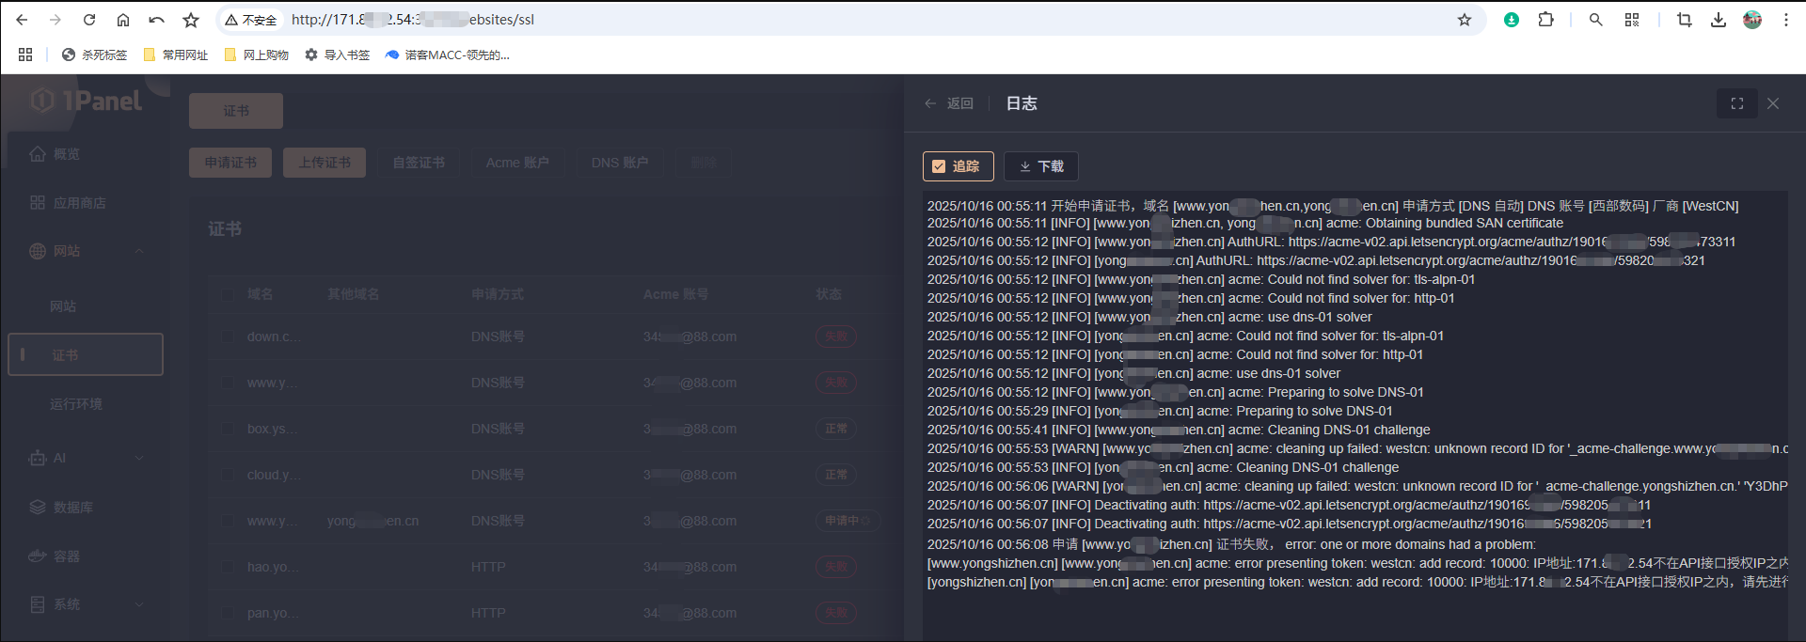Screen dimensions: 1806x642
Task: Bookmark this page with star icon
Action: click(1464, 20)
